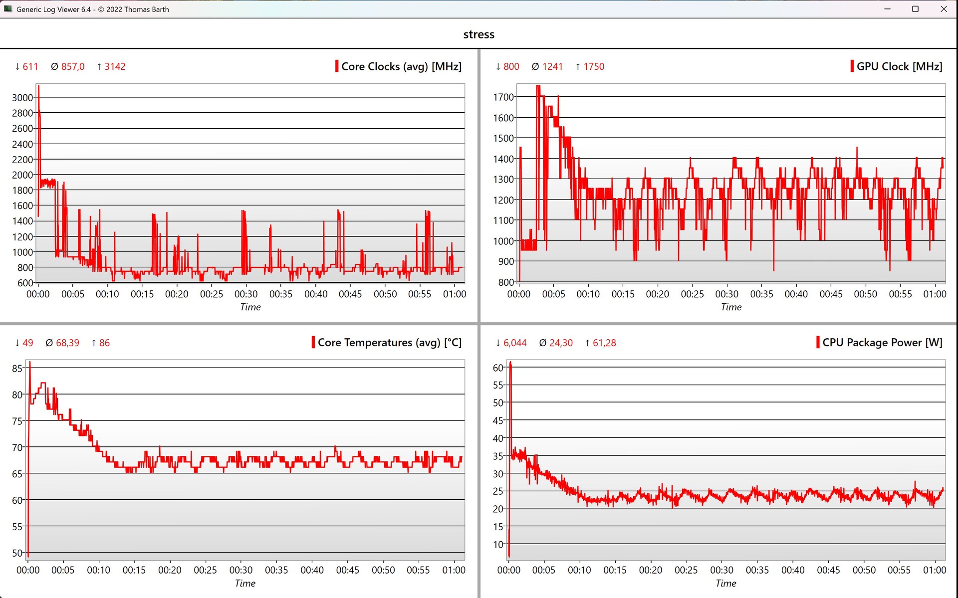Click the CPU Package Power [W] title
The width and height of the screenshot is (958, 598).
tap(882, 342)
